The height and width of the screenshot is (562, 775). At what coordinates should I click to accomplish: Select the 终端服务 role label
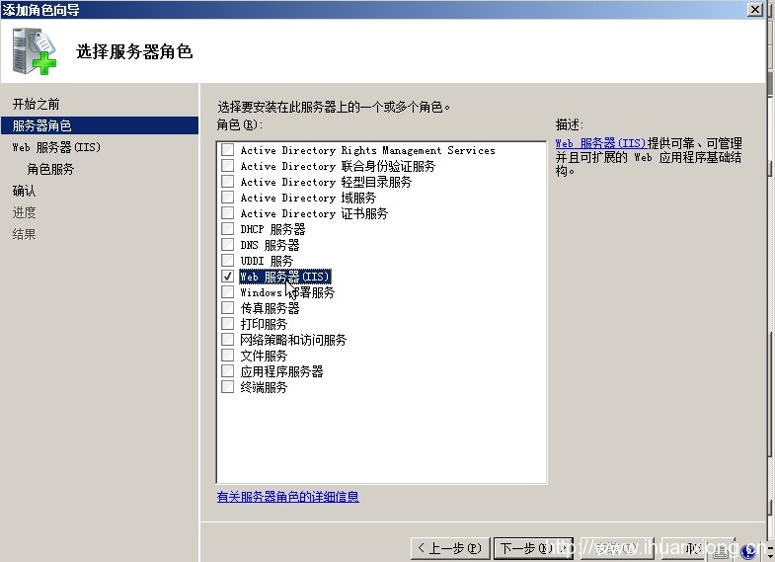(x=264, y=387)
